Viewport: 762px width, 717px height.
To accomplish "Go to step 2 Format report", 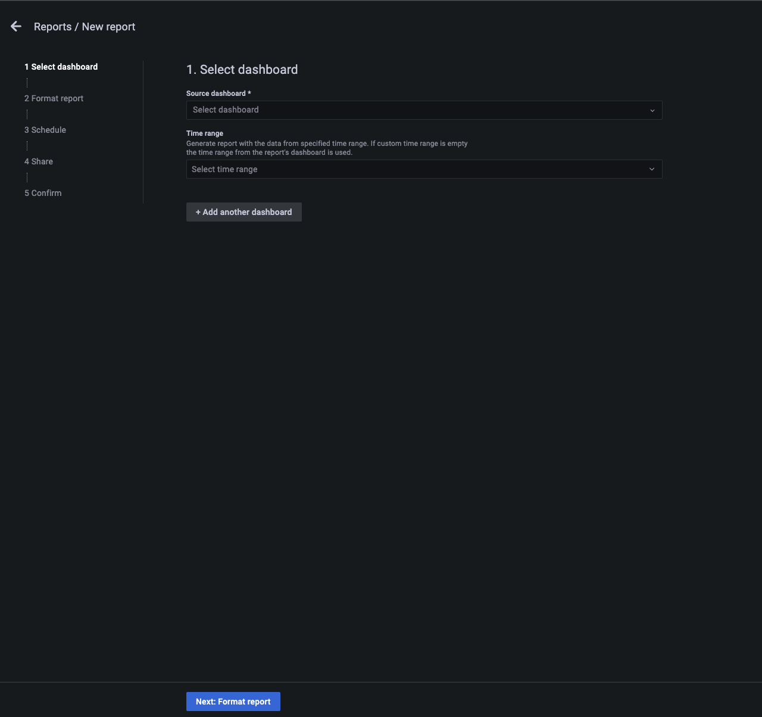I will pyautogui.click(x=54, y=98).
